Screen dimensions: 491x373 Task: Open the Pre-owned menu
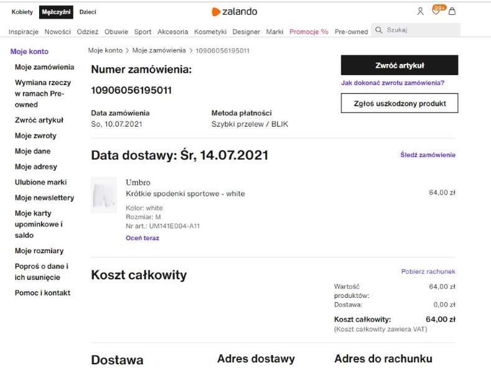(352, 32)
